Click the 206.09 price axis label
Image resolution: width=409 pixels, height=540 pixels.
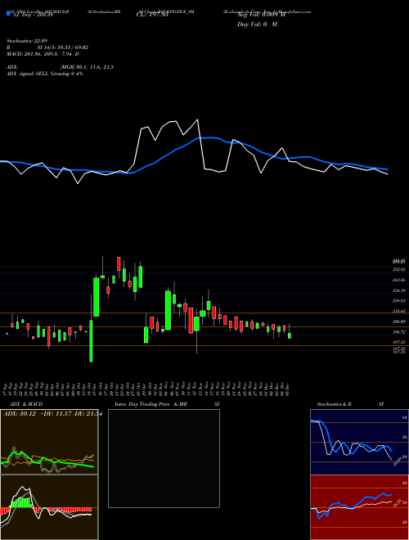pyautogui.click(x=398, y=322)
